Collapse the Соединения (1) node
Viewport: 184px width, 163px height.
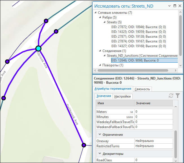[x=100, y=51]
